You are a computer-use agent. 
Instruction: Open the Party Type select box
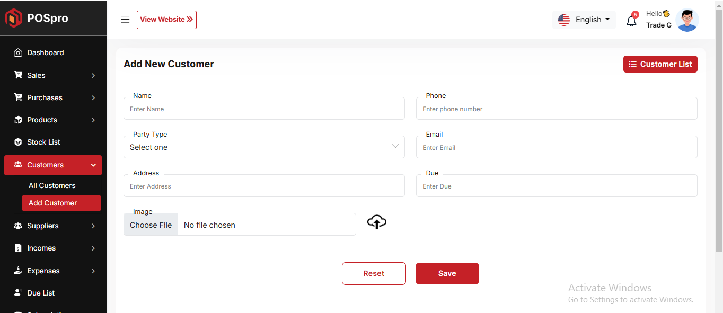264,147
